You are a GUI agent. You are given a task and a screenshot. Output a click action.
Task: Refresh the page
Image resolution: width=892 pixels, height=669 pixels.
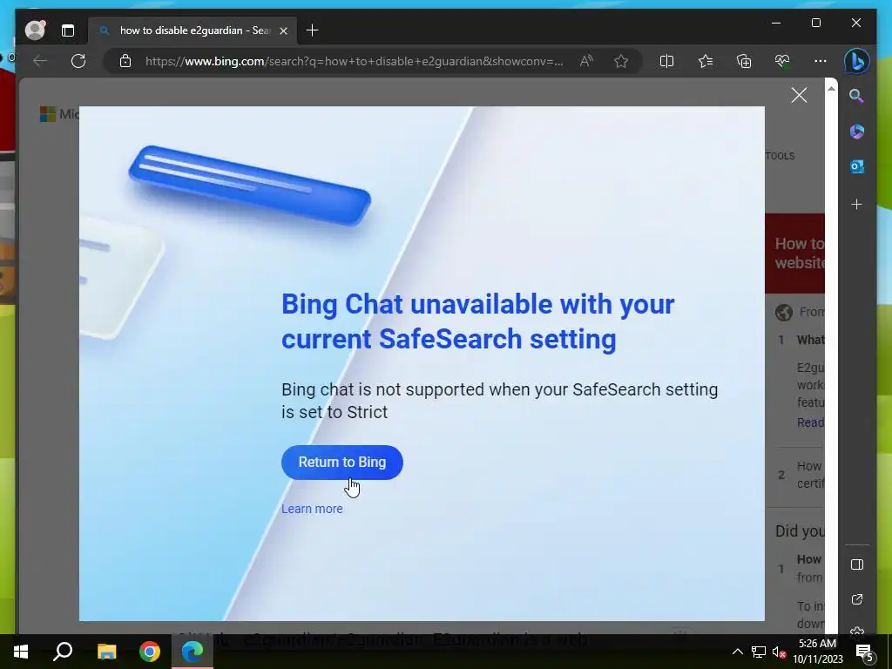click(x=78, y=61)
